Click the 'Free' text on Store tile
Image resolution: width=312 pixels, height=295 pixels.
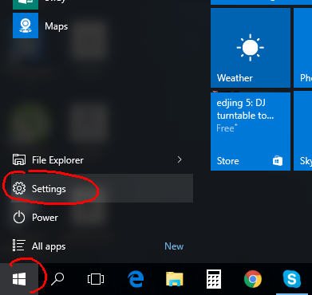227,128
